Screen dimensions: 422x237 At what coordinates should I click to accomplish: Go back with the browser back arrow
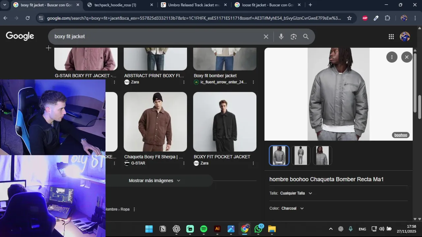click(x=5, y=18)
